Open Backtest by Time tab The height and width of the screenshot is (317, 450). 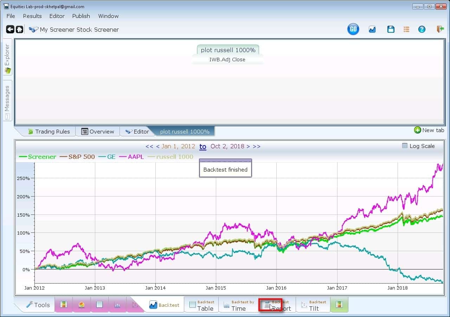(239, 305)
